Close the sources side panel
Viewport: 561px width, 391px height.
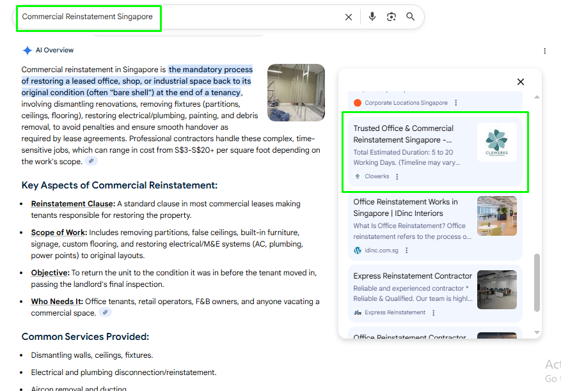tap(521, 82)
